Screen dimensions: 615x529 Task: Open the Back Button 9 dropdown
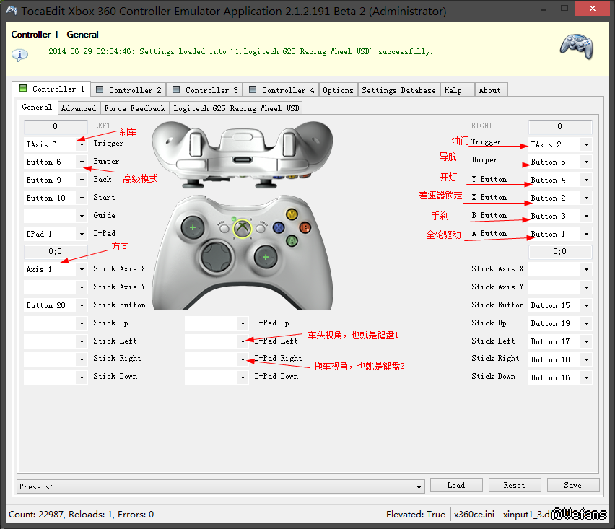(x=82, y=180)
